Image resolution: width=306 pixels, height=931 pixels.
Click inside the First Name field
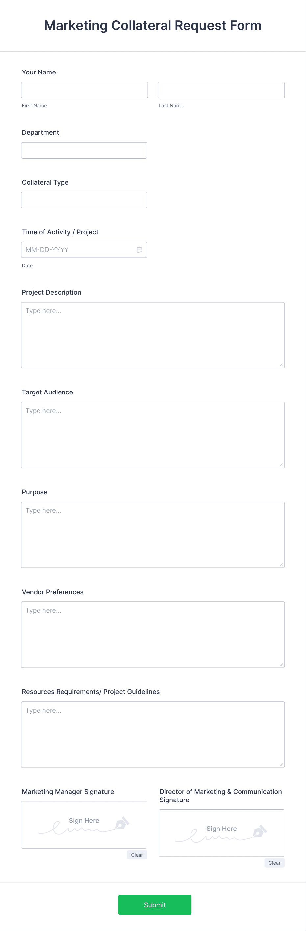pos(85,90)
